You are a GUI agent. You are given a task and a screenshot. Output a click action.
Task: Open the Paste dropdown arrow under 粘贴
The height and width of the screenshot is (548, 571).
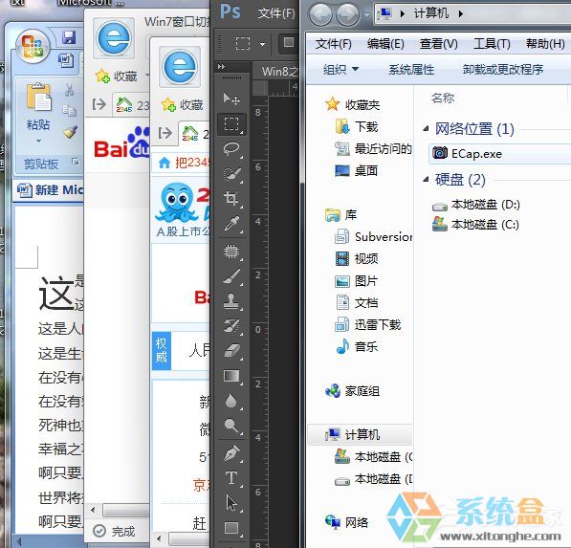point(38,141)
